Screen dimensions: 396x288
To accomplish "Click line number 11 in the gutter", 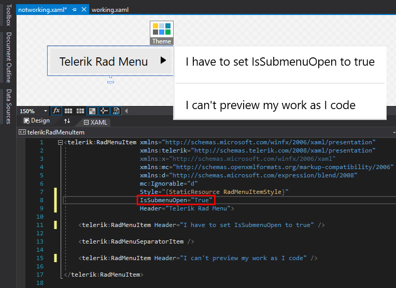I will click(40, 225).
